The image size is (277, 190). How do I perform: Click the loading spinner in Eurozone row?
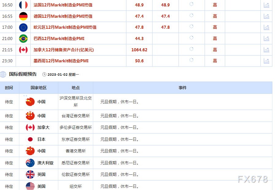click(x=191, y=26)
